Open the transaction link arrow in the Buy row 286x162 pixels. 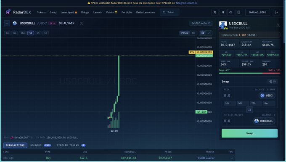(x=232, y=158)
